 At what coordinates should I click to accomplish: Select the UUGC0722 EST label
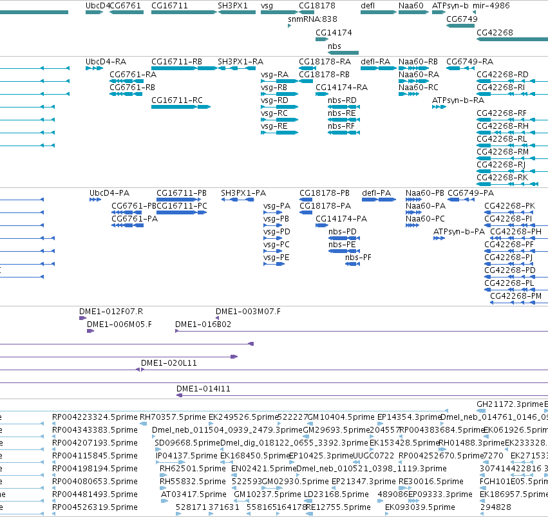(373, 456)
